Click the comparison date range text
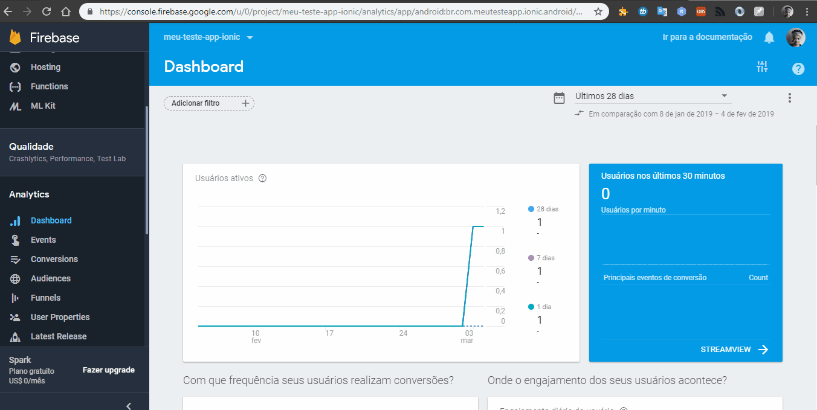817x410 pixels. tap(682, 114)
